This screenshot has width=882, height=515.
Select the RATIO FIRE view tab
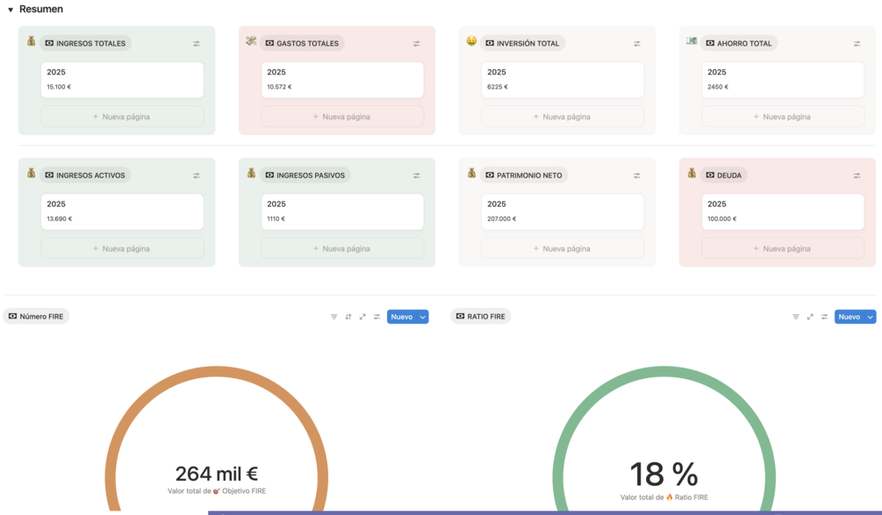click(x=480, y=317)
